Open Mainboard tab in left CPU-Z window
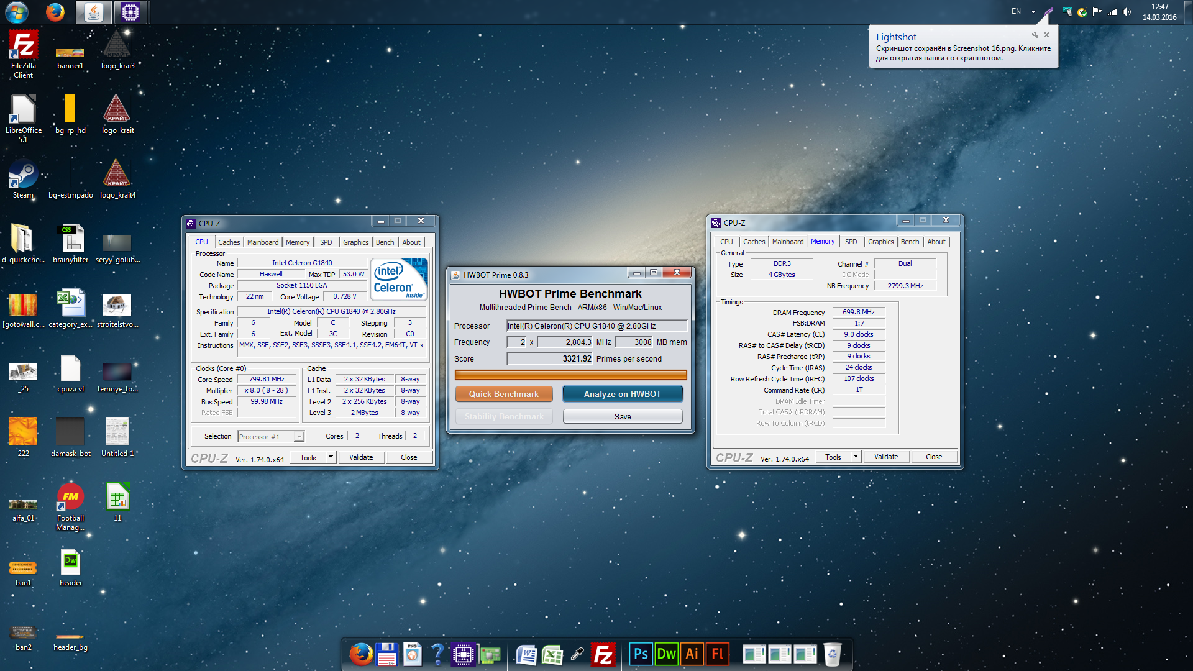The width and height of the screenshot is (1193, 671). point(263,242)
